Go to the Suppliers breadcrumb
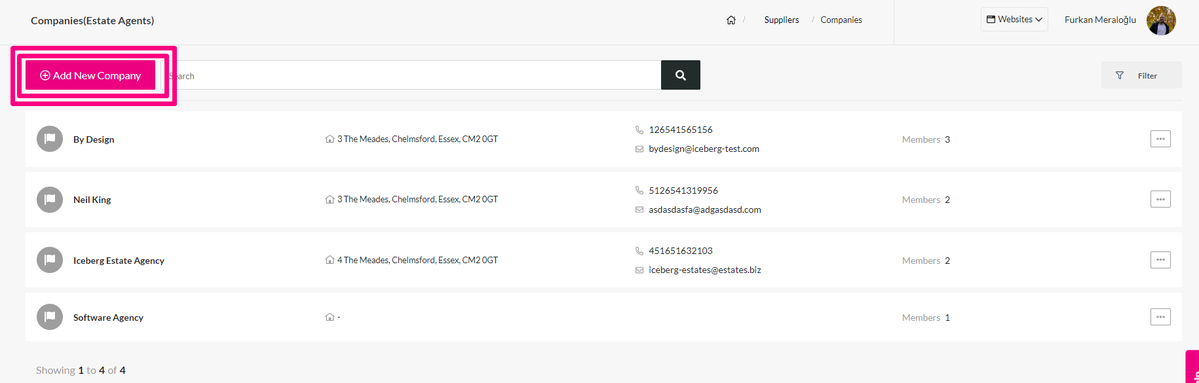Image resolution: width=1199 pixels, height=383 pixels. pos(782,20)
